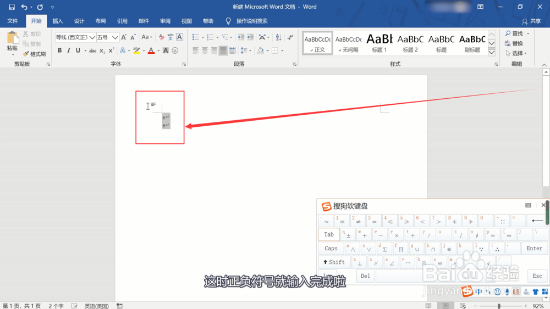Click Esc key on soft keyboard
The width and height of the screenshot is (550, 309).
537,276
